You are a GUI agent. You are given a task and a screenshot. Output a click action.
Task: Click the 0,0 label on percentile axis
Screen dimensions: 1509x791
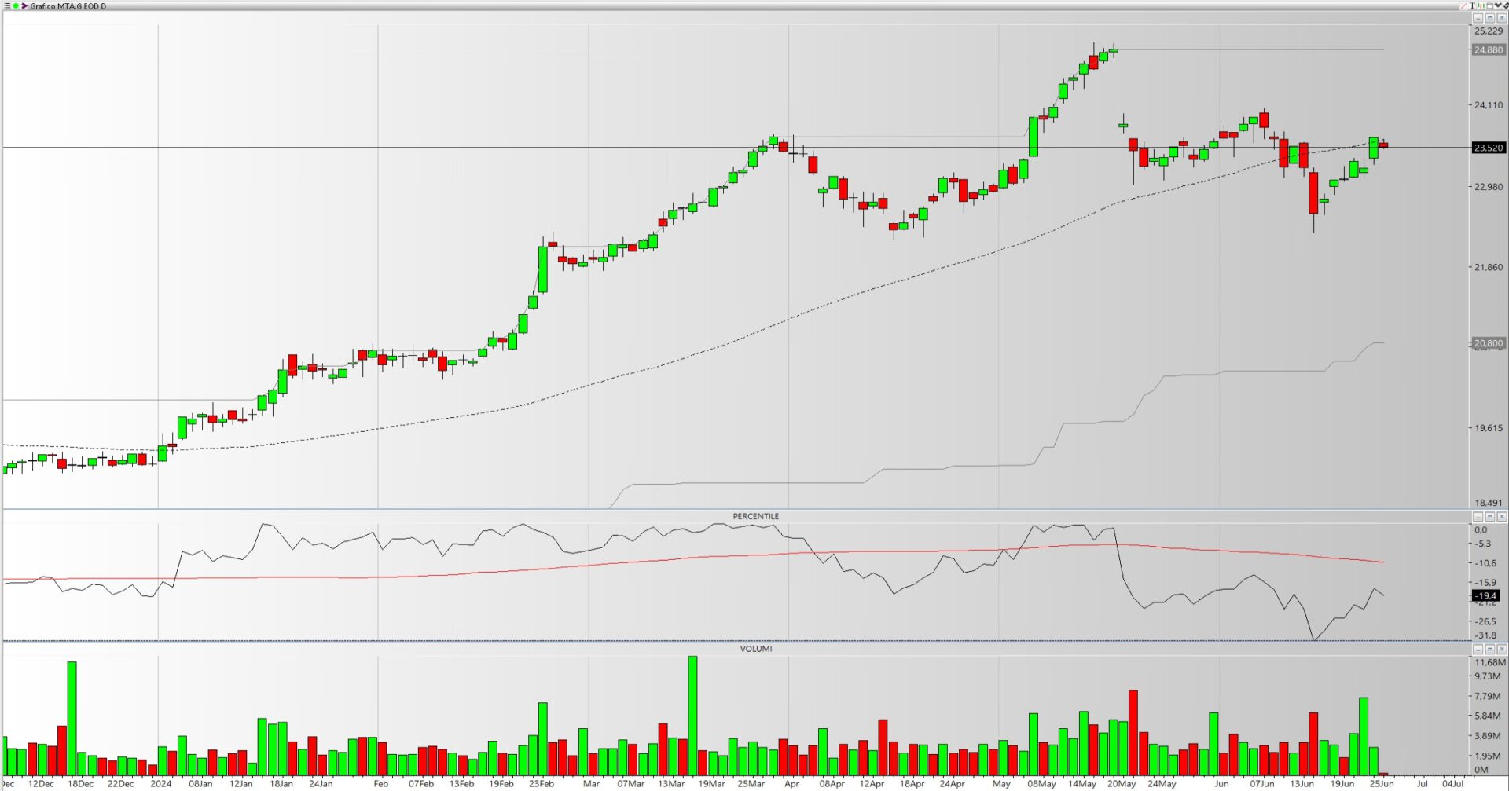coord(1481,530)
